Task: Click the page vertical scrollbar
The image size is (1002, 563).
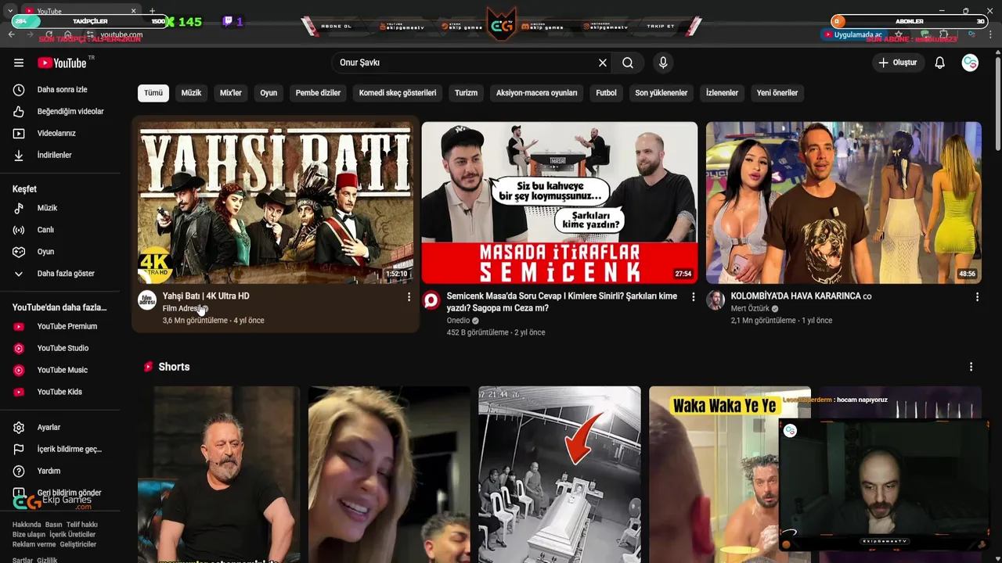Action: click(997, 102)
